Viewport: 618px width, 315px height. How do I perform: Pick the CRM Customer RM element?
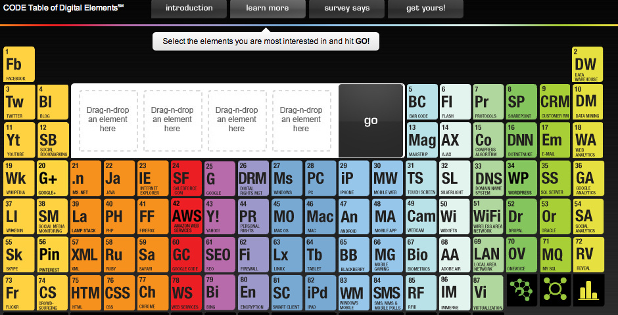556,102
